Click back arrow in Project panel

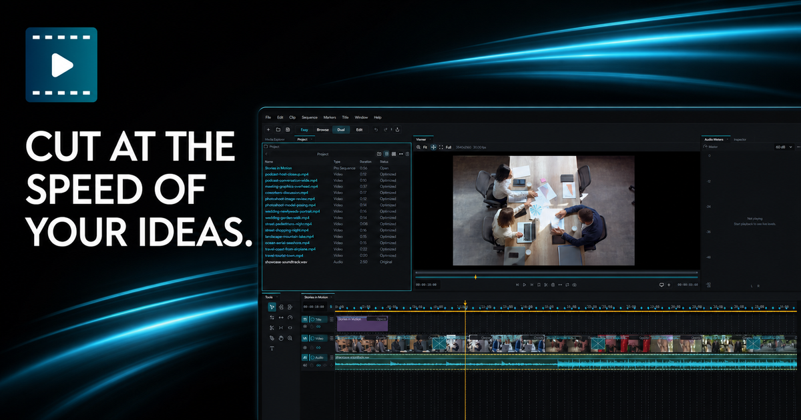click(266, 154)
